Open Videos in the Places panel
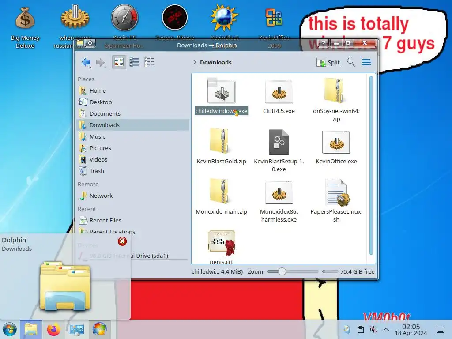 pyautogui.click(x=133, y=159)
